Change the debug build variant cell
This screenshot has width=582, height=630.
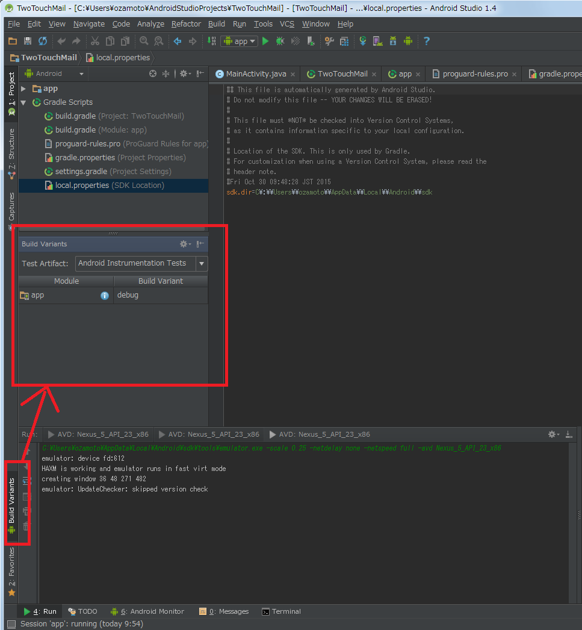point(161,295)
